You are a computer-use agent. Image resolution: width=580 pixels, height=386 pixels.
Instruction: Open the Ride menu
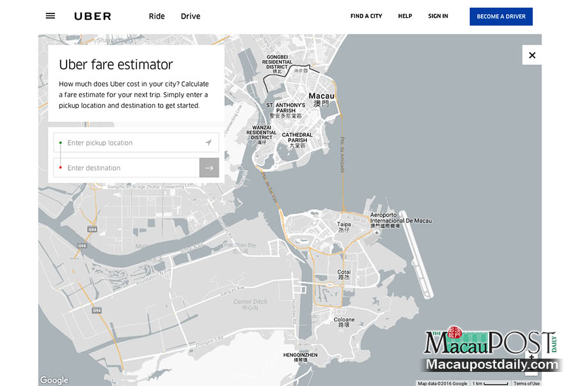tap(157, 16)
